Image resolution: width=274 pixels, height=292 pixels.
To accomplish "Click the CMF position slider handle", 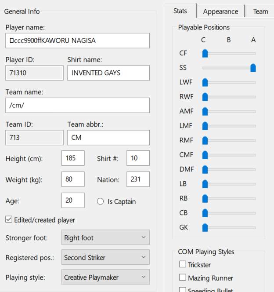I will (x=205, y=155).
